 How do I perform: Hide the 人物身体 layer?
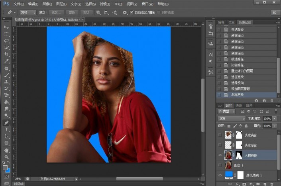(x=220, y=155)
